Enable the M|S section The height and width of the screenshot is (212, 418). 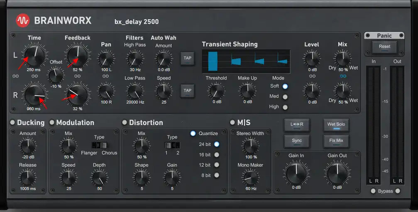pyautogui.click(x=232, y=122)
